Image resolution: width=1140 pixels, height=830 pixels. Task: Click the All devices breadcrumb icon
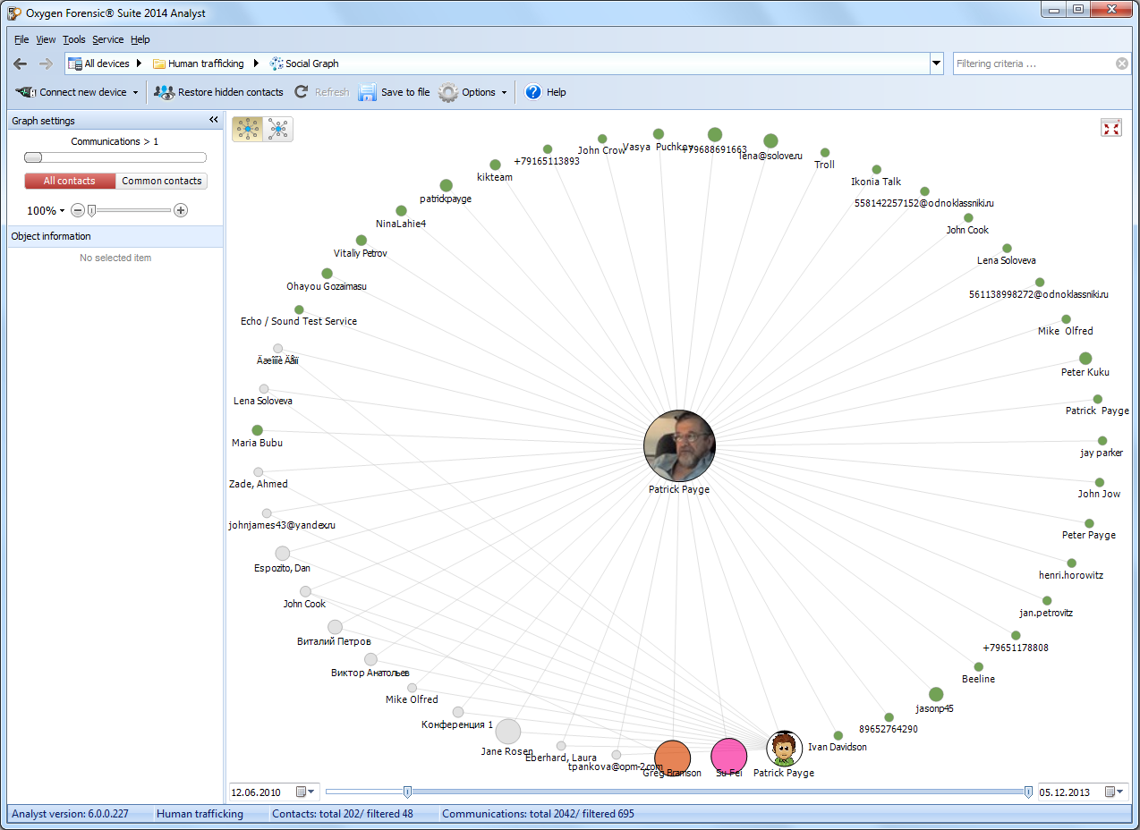[x=75, y=64]
